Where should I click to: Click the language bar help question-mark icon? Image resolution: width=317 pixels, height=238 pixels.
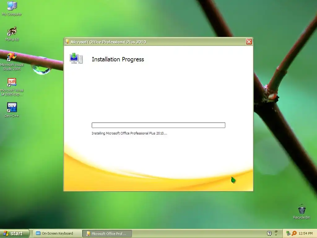[269, 233]
